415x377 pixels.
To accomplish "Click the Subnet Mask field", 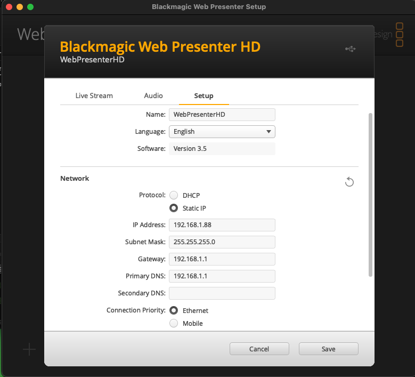I will click(x=222, y=242).
